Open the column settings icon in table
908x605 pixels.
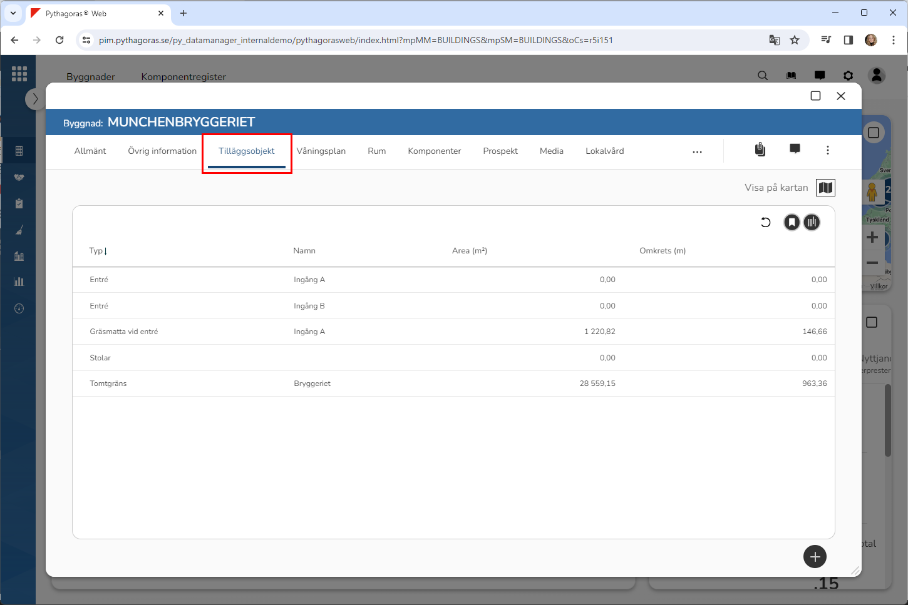pos(812,222)
